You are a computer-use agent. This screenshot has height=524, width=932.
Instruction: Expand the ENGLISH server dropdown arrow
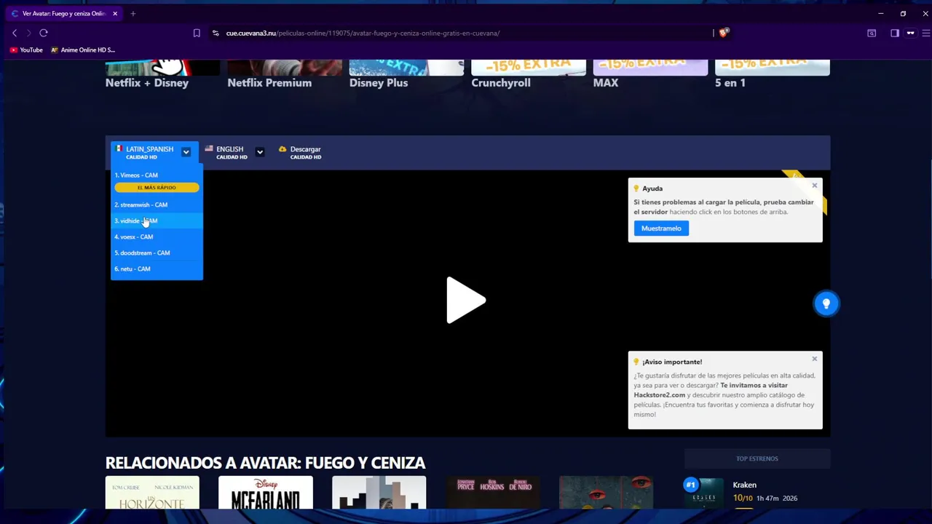pos(260,152)
